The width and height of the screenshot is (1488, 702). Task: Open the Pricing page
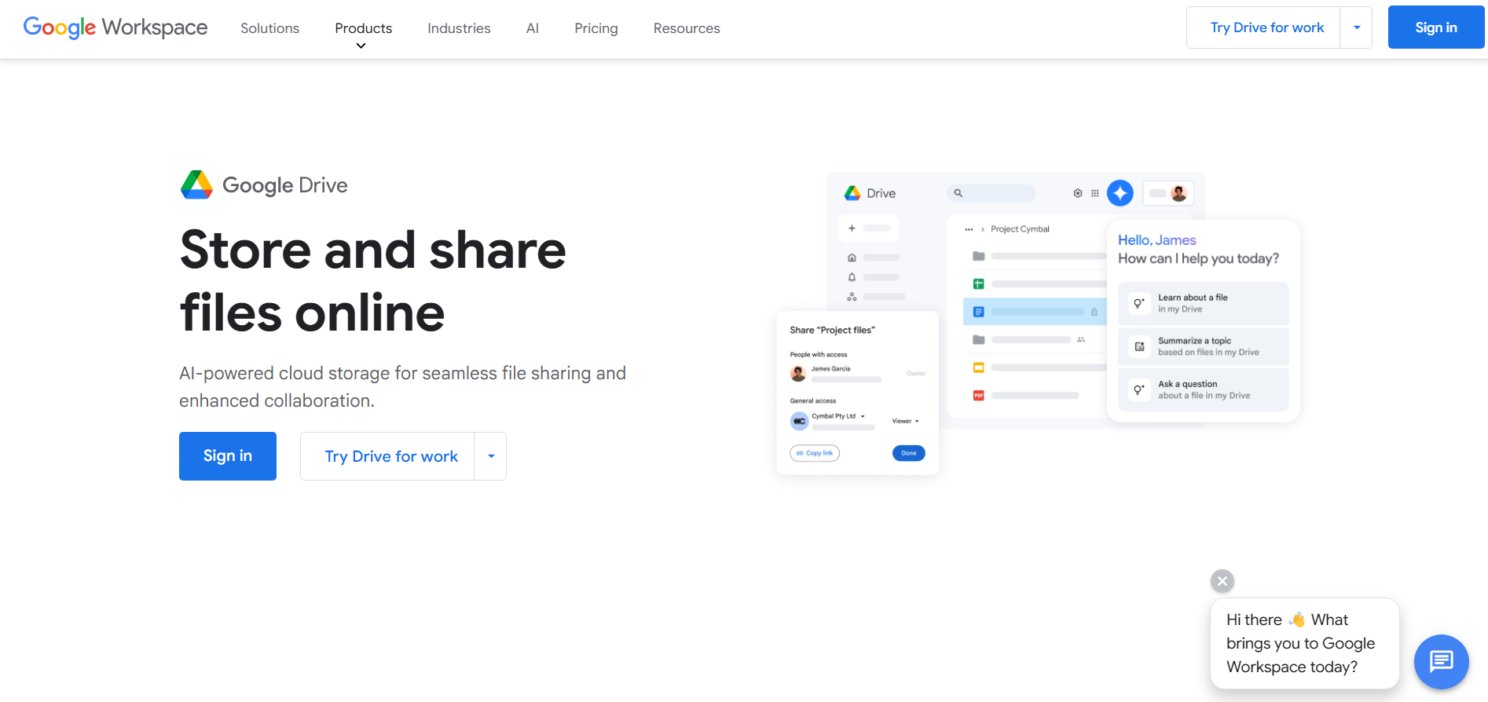pos(596,28)
